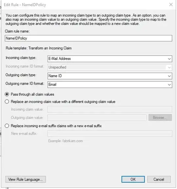
Task: Click the Rule template Transform an Incoming Claim text
Action: [39, 48]
